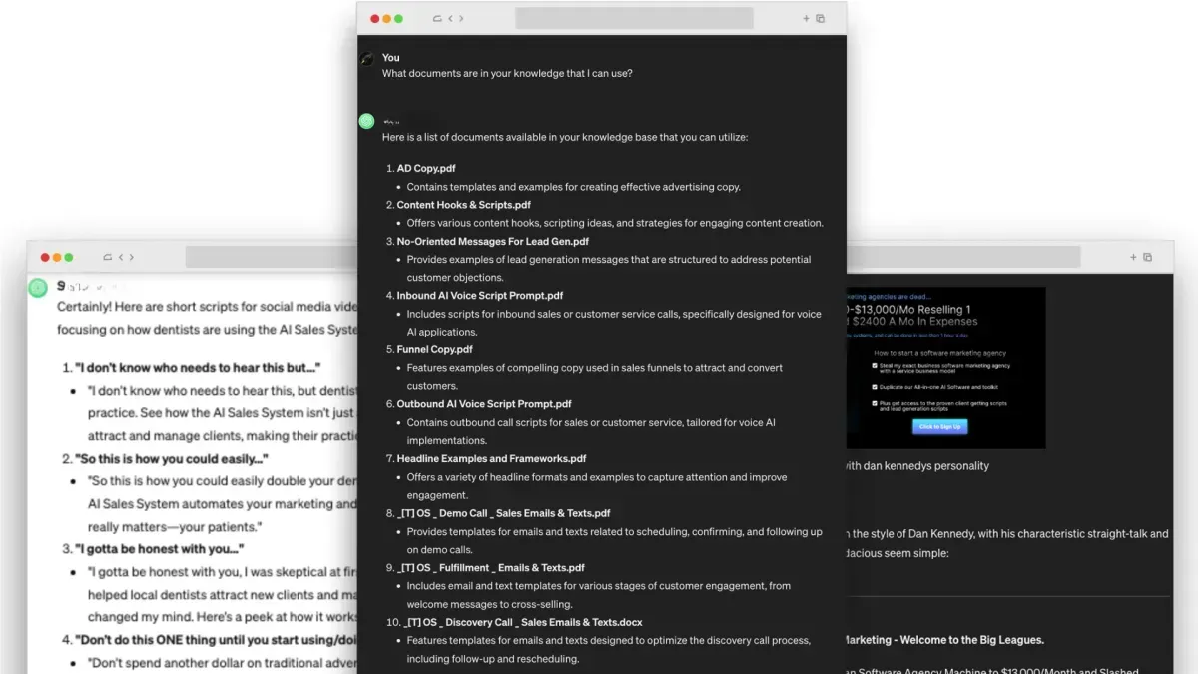Open a new tab in right window
This screenshot has width=1198, height=674.
(1135, 257)
